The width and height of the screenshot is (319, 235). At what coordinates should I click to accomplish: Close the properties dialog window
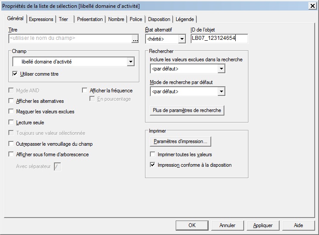(x=312, y=5)
